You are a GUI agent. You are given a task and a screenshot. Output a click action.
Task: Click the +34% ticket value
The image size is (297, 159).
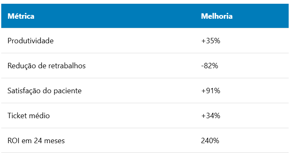click(211, 116)
